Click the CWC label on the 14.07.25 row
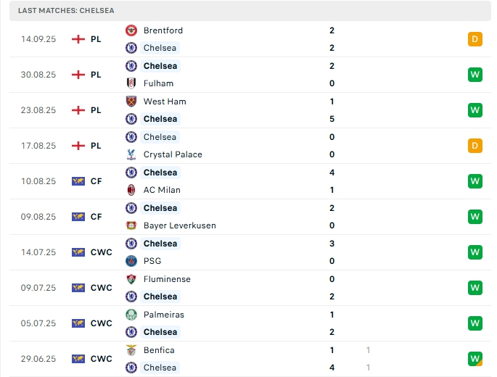The width and height of the screenshot is (497, 377). (102, 252)
